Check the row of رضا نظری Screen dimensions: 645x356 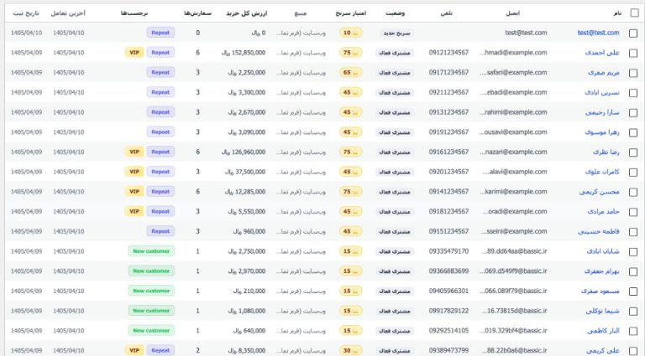(x=633, y=152)
